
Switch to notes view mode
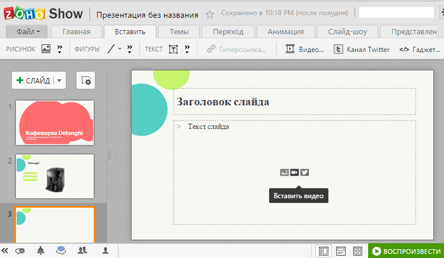(340, 251)
